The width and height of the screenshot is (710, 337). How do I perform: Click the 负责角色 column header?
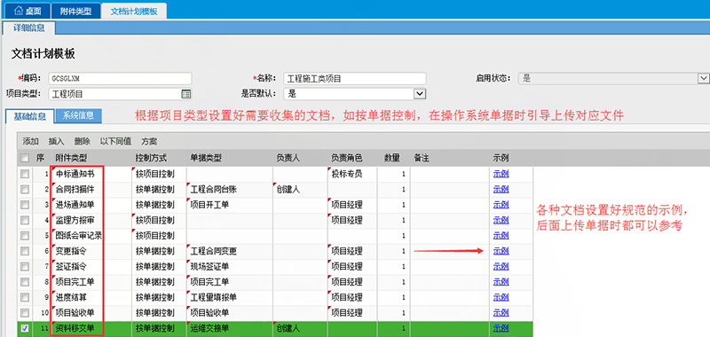[x=346, y=158]
